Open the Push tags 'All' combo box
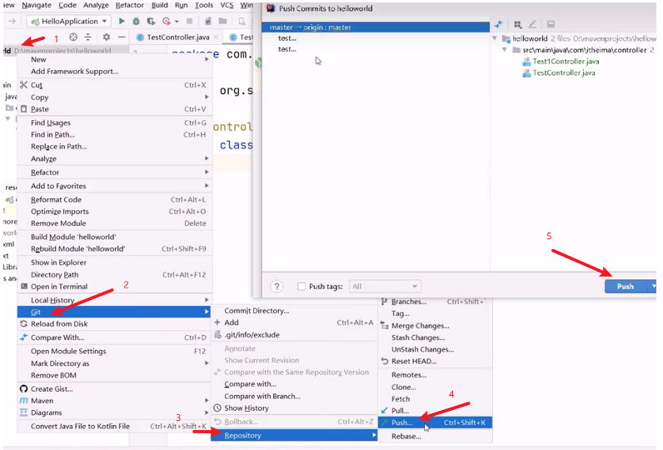 click(x=385, y=287)
